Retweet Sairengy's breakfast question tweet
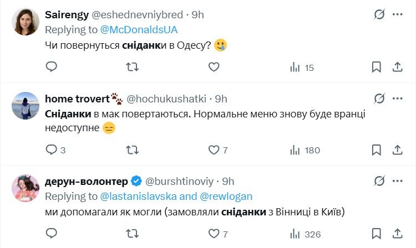 tap(133, 67)
